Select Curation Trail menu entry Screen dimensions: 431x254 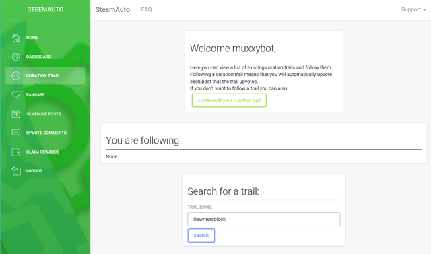click(x=45, y=75)
